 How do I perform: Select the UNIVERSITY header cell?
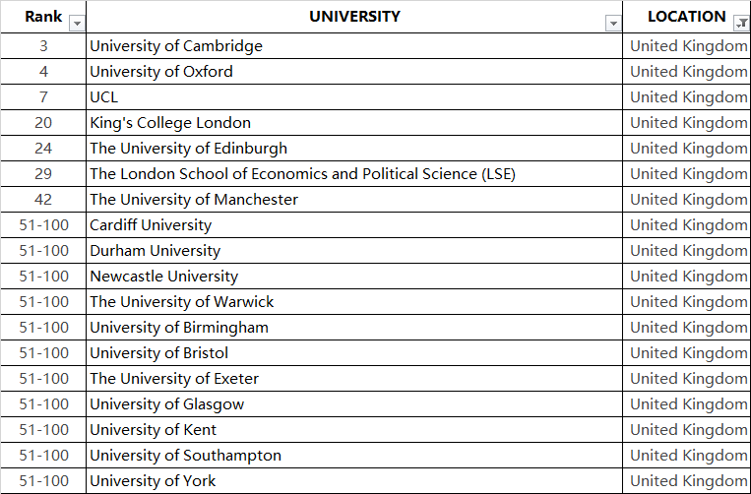pos(354,17)
